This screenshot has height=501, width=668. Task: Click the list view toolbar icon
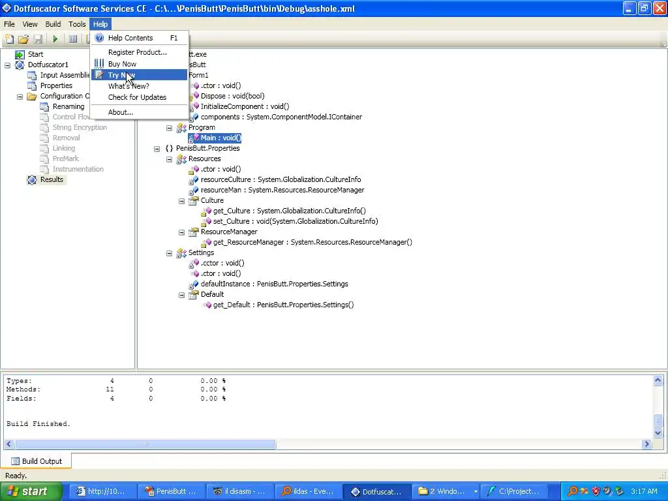point(73,39)
